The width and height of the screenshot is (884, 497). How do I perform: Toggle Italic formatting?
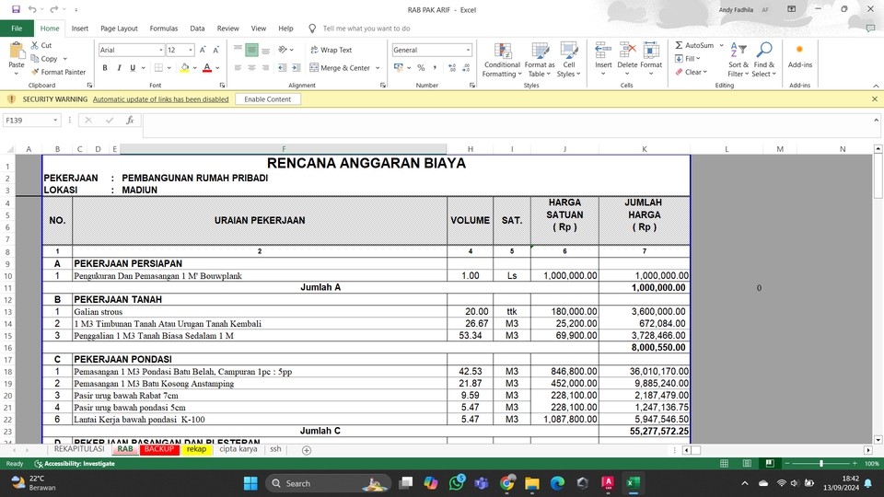click(x=119, y=67)
